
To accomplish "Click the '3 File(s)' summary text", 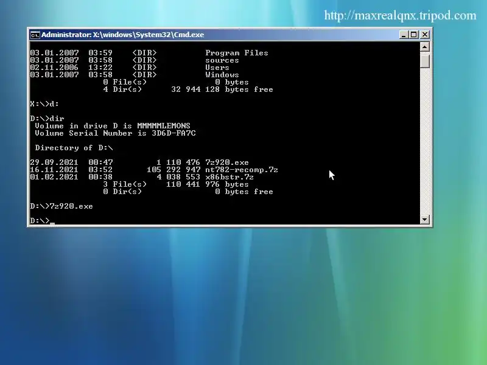I will click(125, 184).
